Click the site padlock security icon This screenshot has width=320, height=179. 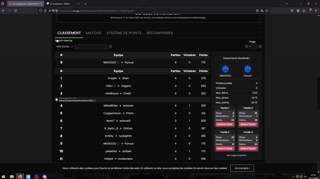click(45, 11)
